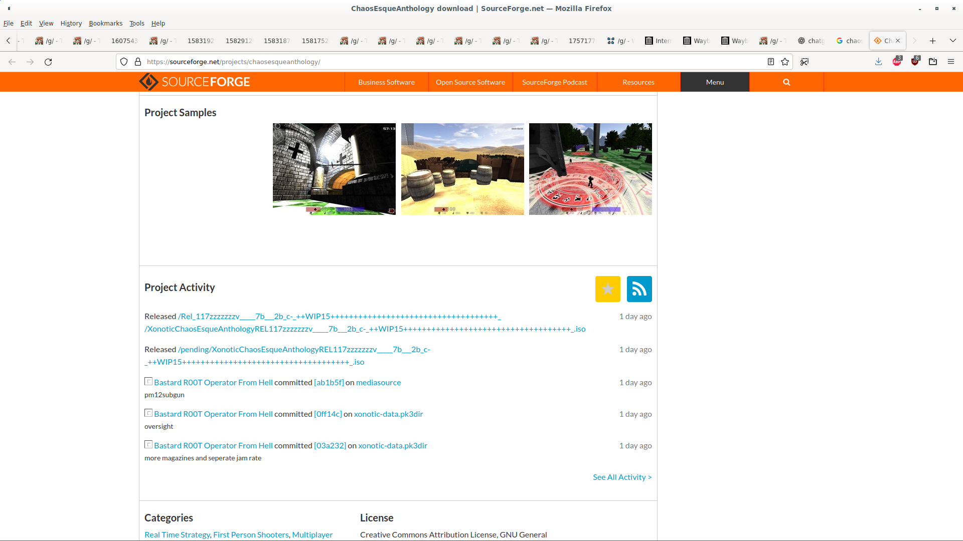This screenshot has height=541, width=963.
Task: Click the URL address bar field
Action: click(x=451, y=62)
